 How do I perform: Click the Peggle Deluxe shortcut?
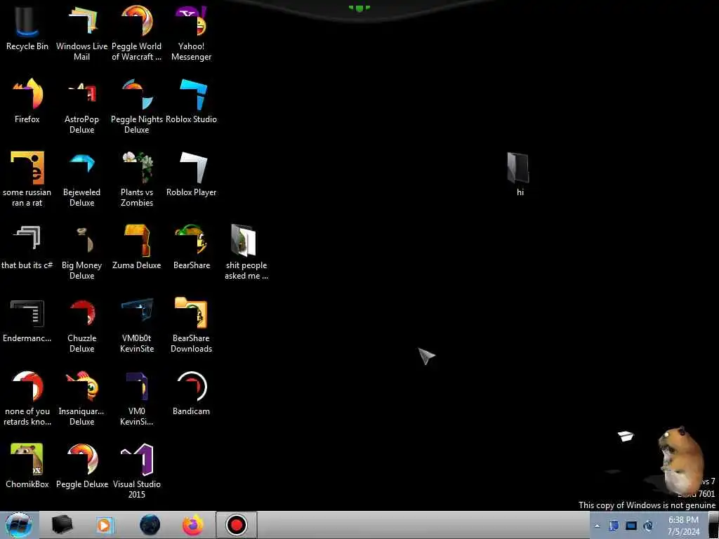click(81, 466)
